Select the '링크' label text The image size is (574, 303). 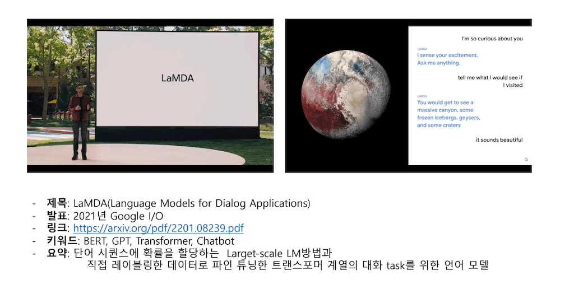pyautogui.click(x=57, y=228)
